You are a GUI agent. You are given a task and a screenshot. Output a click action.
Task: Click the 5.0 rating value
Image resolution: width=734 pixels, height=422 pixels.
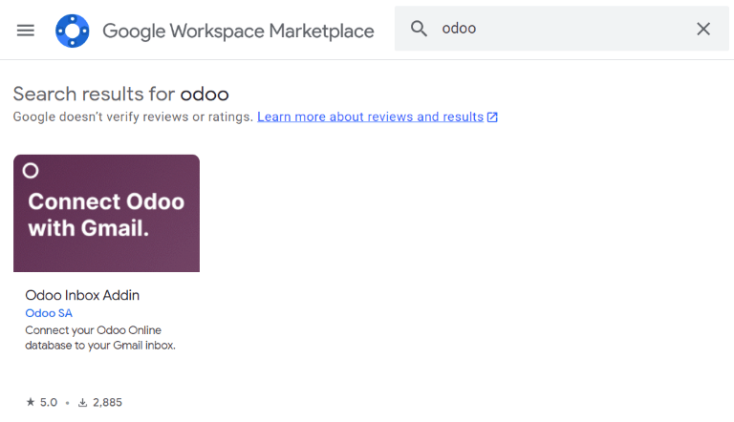point(48,402)
